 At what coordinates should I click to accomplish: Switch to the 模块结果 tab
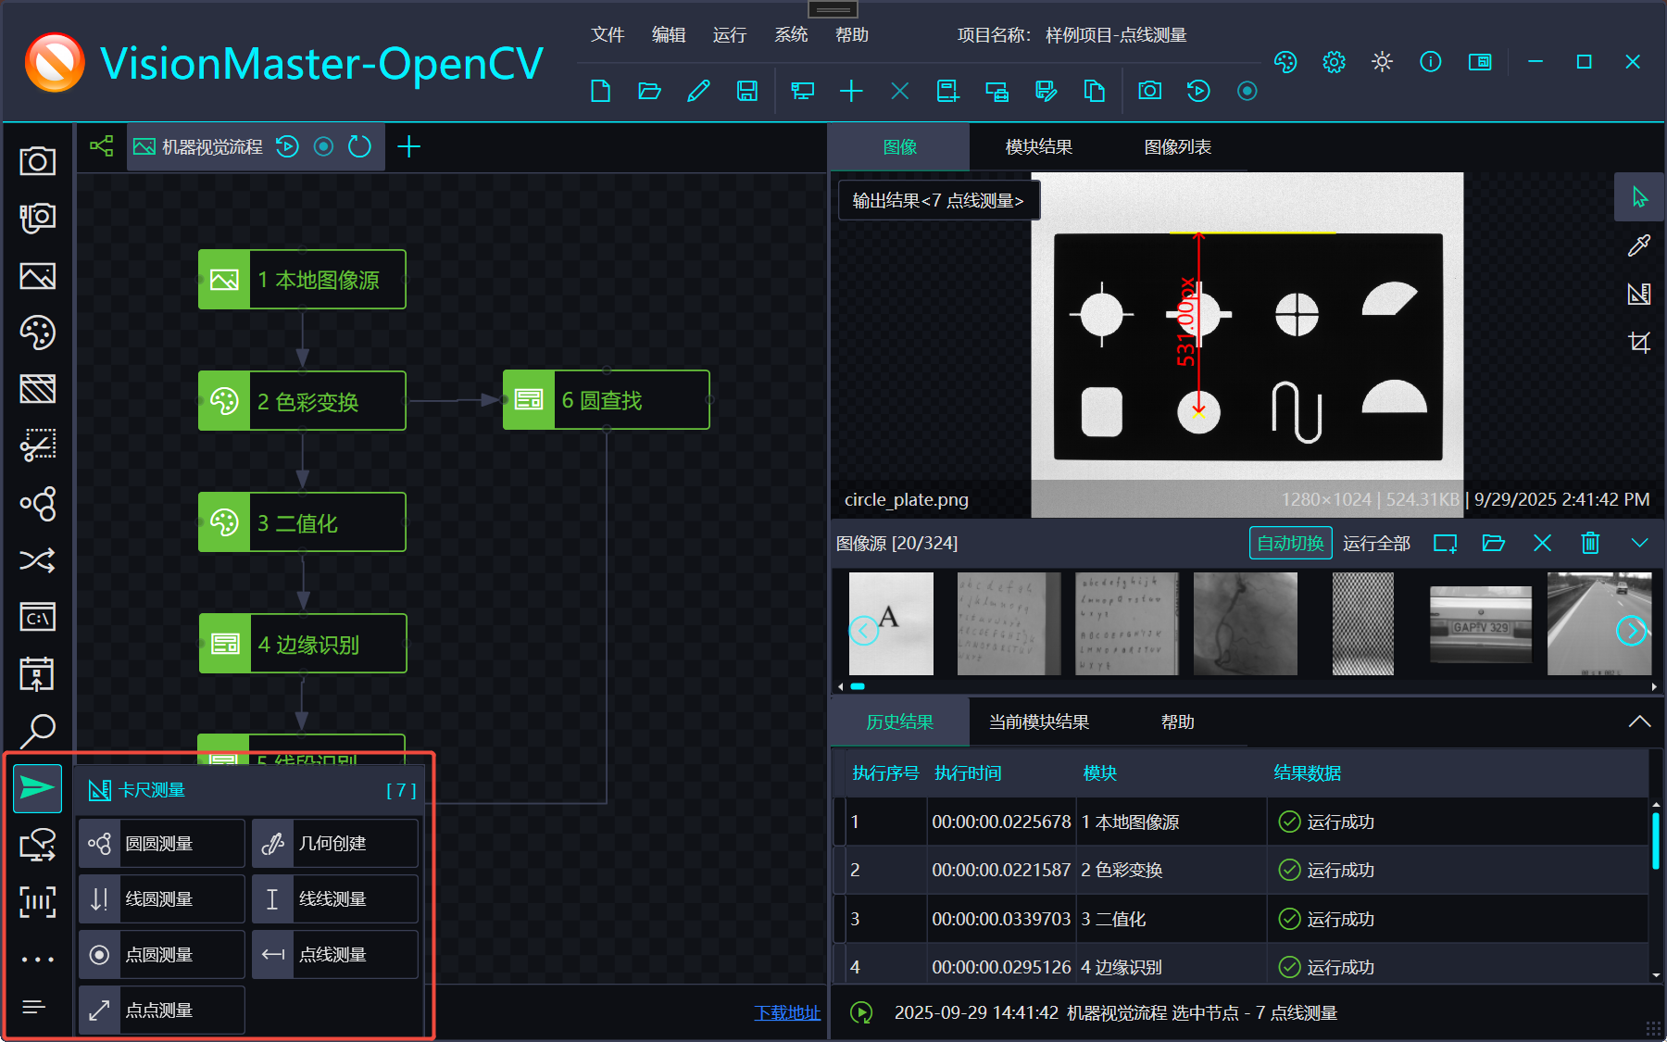click(1039, 146)
